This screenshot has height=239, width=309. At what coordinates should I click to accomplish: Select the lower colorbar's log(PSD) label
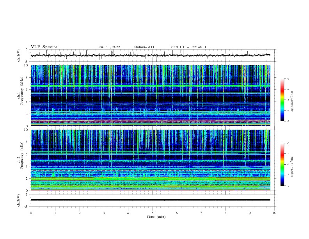(292, 166)
